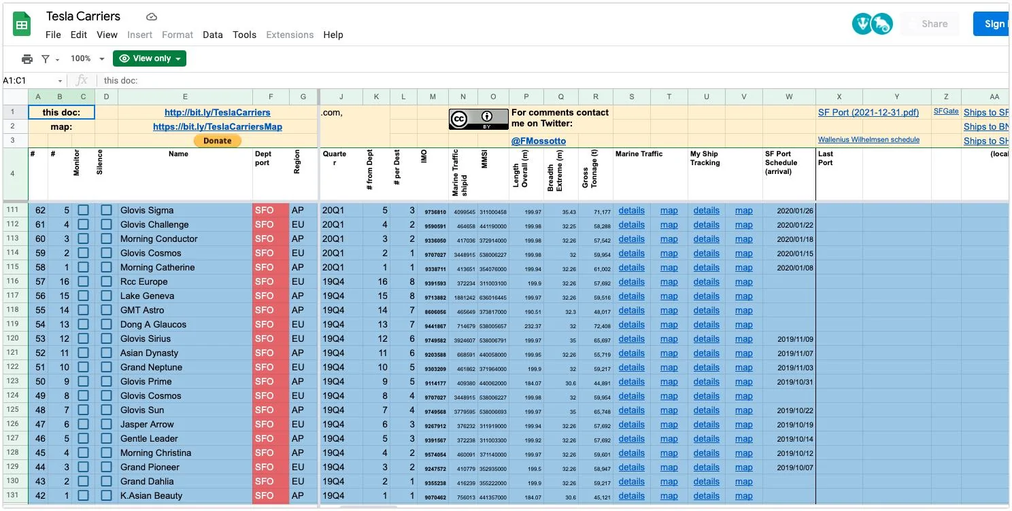The width and height of the screenshot is (1012, 511).
Task: Click the Creative Commons license badge
Action: coord(479,120)
